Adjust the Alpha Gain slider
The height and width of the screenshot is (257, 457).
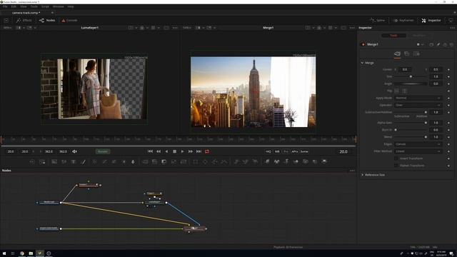pos(411,123)
